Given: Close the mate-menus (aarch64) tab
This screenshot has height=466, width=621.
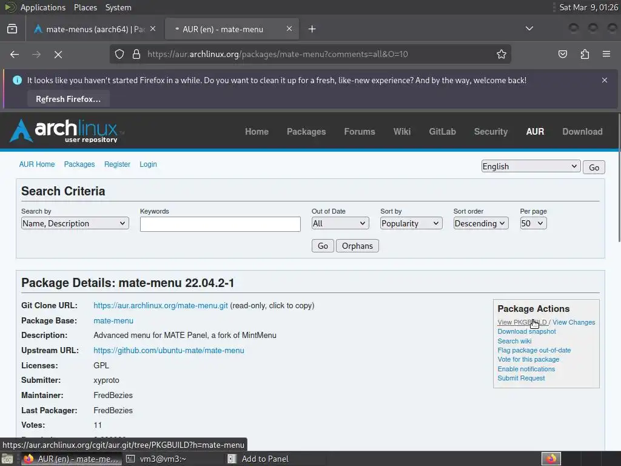Looking at the screenshot, I should coord(153,29).
